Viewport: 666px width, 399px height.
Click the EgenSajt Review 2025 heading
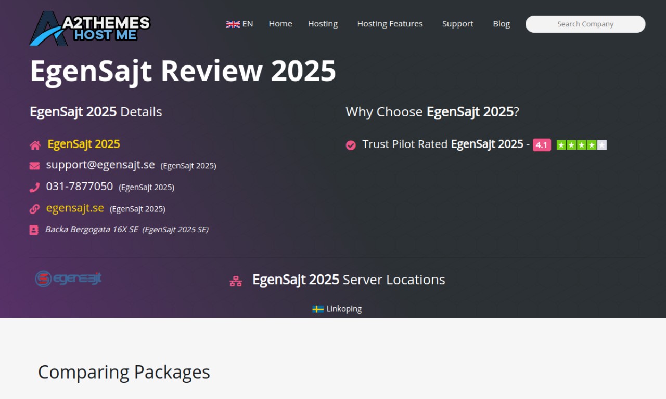coord(183,71)
